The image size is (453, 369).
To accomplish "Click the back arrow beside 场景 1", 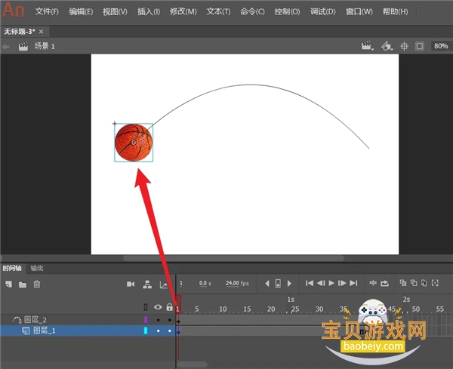I will (x=6, y=47).
